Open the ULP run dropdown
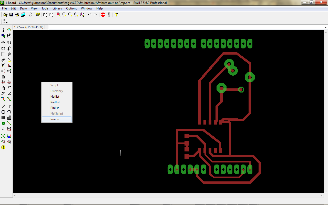 51,15
